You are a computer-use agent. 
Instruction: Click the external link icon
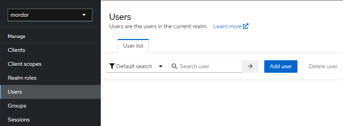[246, 26]
